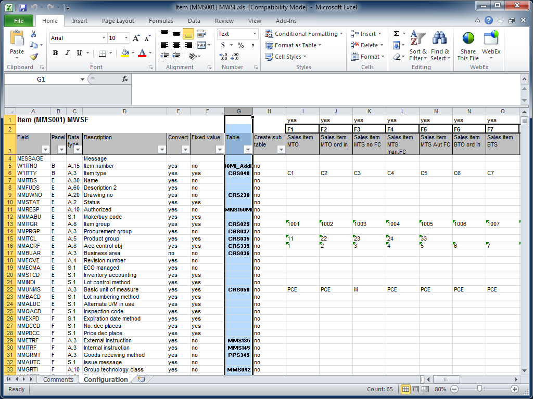This screenshot has width=533, height=399.
Task: Apply the percent style format
Action: click(240, 45)
